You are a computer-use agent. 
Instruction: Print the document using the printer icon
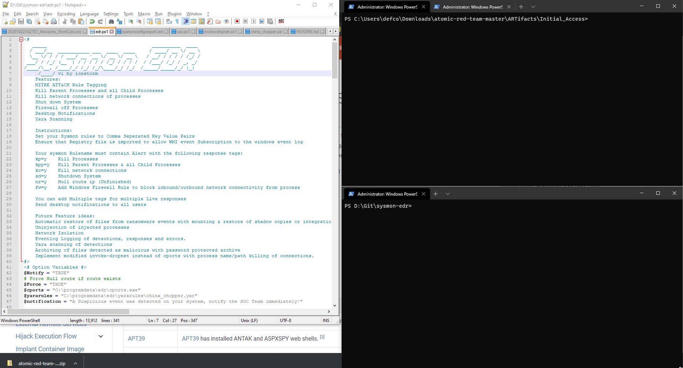[x=54, y=21]
